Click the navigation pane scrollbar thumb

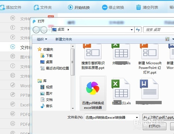pyautogui.click(x=73, y=62)
